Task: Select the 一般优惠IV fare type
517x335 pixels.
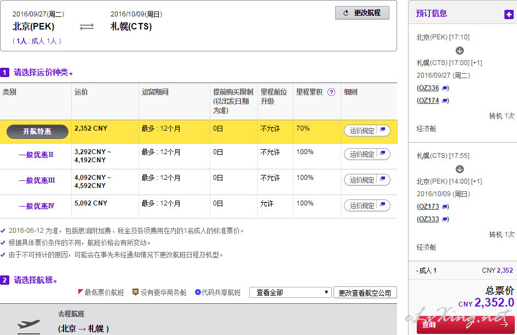Action: (37, 206)
